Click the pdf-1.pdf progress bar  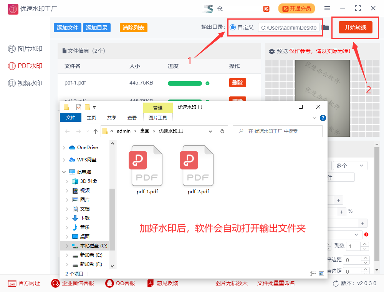click(185, 83)
